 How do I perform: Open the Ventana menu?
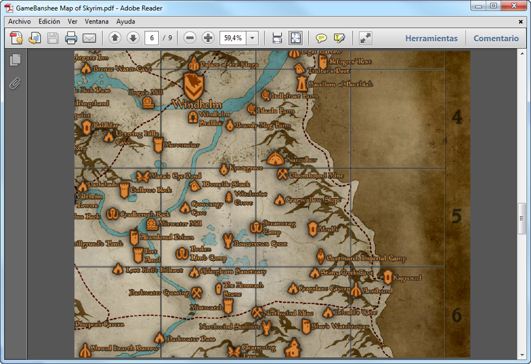97,21
